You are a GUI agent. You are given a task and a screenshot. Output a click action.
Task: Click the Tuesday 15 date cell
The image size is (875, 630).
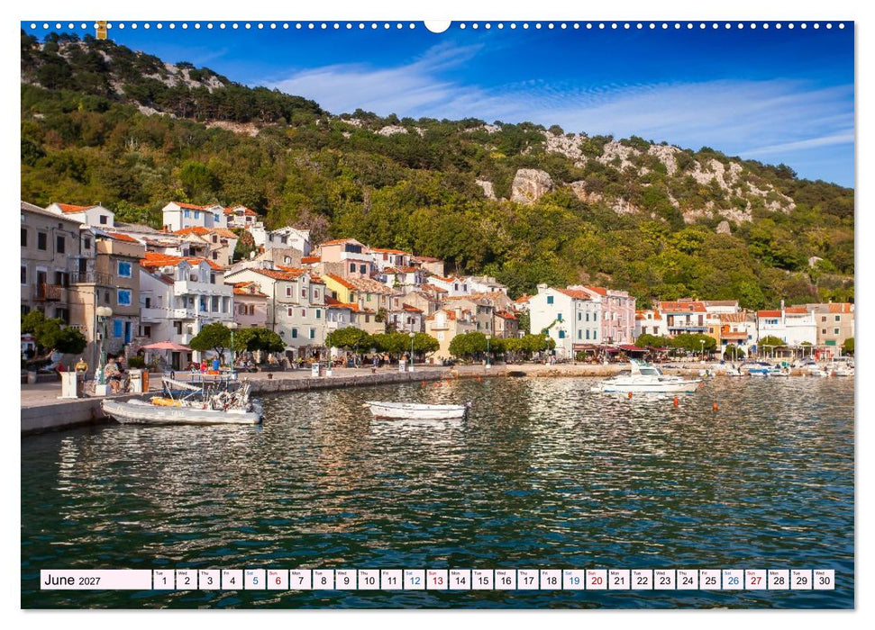483,580
